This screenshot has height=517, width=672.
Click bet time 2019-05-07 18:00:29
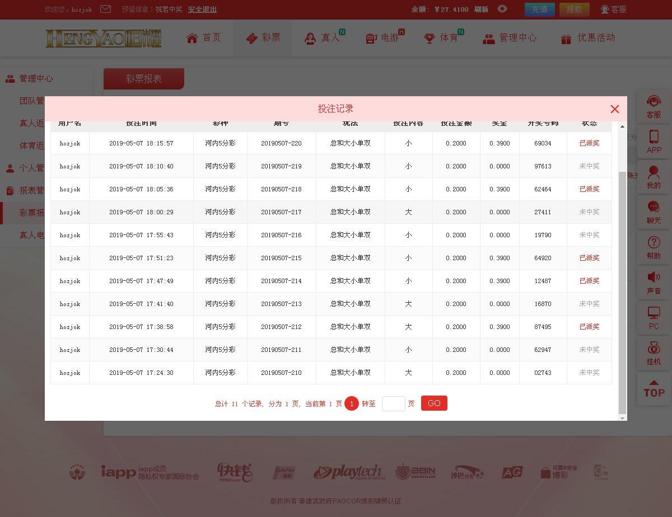[141, 212]
